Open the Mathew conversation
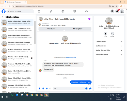Screen dimensions: 127x101 (x=17, y=44)
